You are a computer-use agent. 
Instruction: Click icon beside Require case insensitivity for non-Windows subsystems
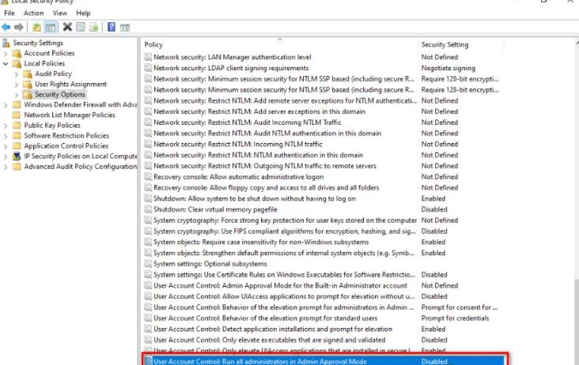pos(148,242)
